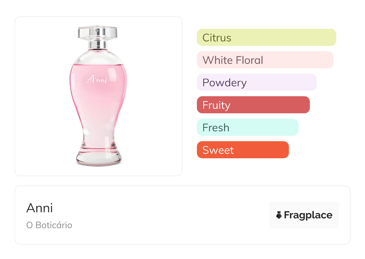Click the Fragplace flower logo icon
Screen dimensions: 365x259
click(x=279, y=215)
